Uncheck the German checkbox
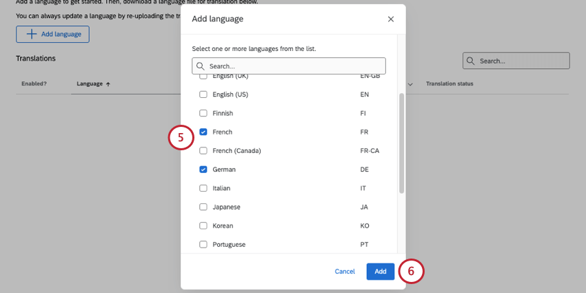This screenshot has height=293, width=586. click(203, 169)
